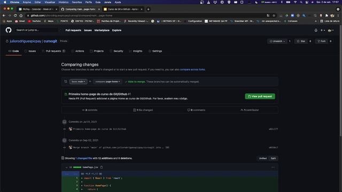Screen dimensions: 342x192
Task: Open the changed file link in the summary
Action: click(84, 158)
